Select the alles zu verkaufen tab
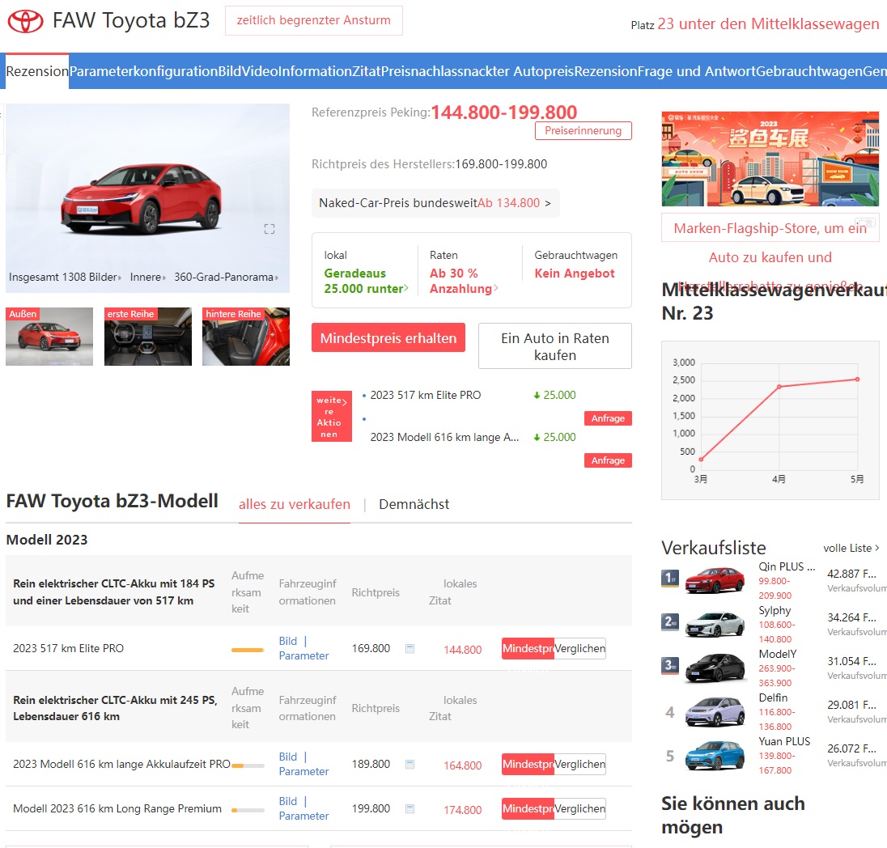The width and height of the screenshot is (887, 848). pos(294,505)
